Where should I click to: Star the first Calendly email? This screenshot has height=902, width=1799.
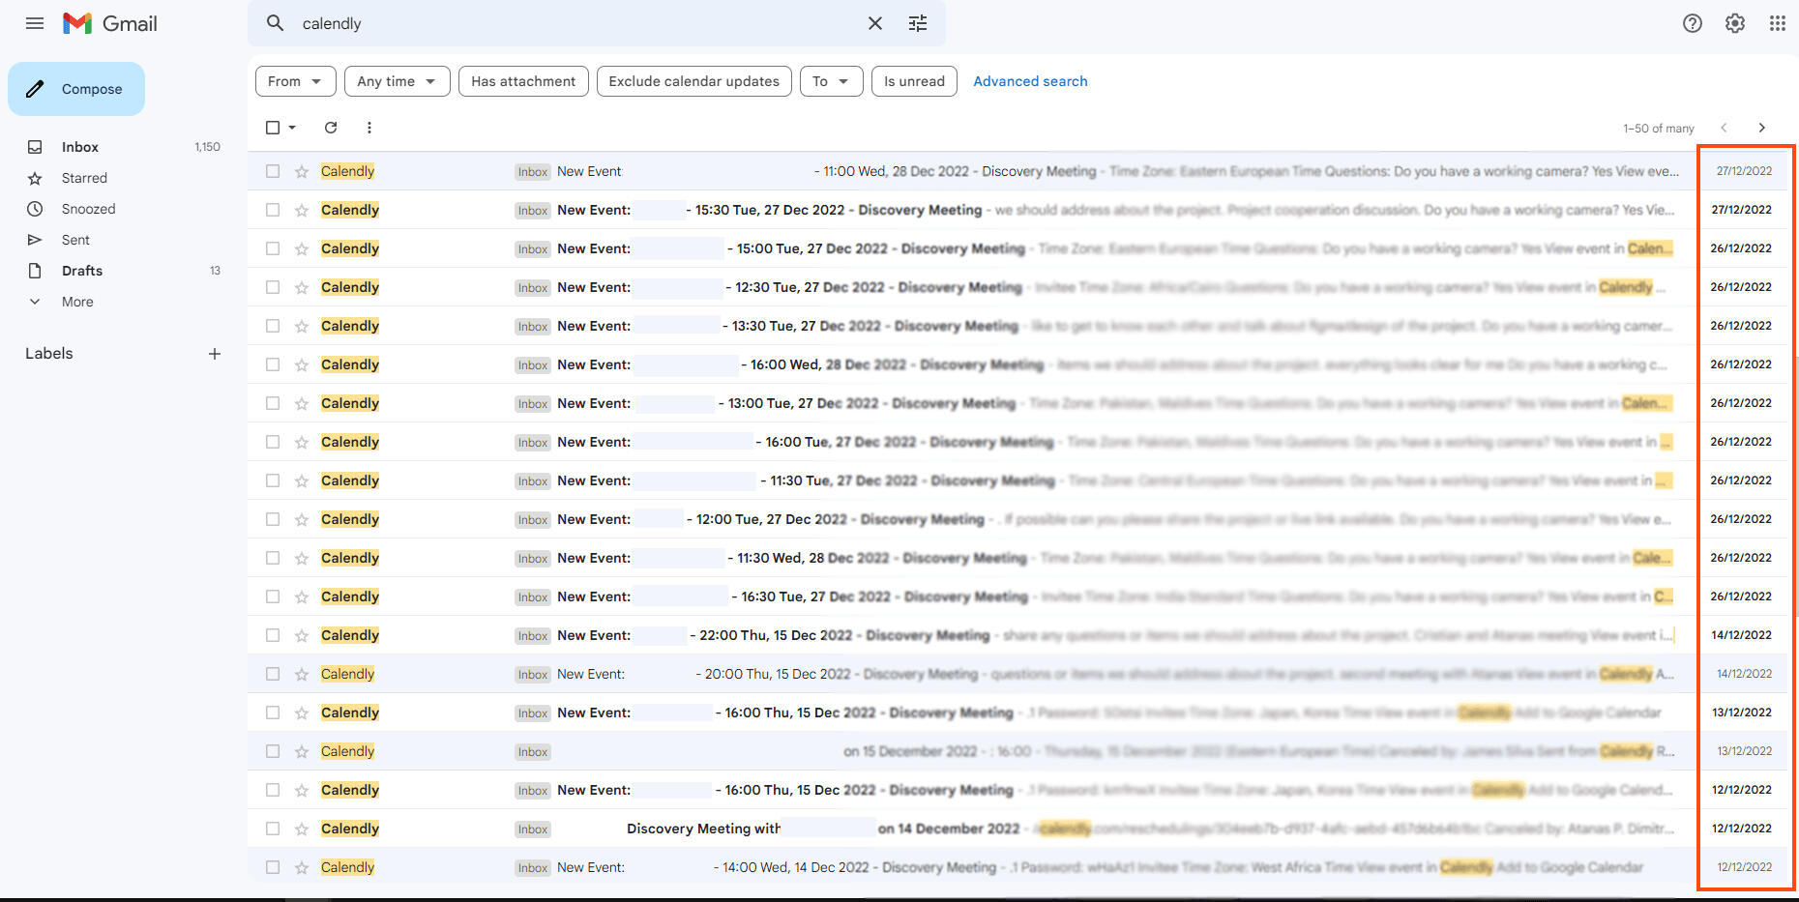coord(302,171)
